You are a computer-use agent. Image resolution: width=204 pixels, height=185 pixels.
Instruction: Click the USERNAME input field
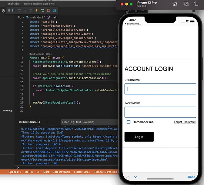point(160,89)
